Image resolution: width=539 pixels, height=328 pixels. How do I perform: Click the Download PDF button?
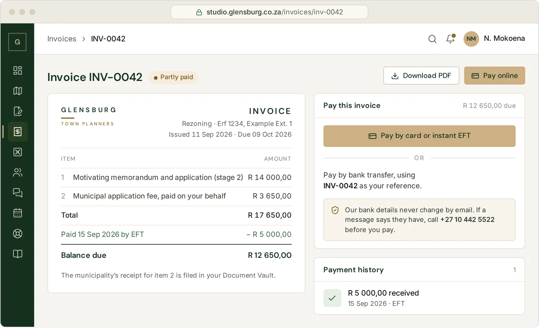pyautogui.click(x=421, y=76)
